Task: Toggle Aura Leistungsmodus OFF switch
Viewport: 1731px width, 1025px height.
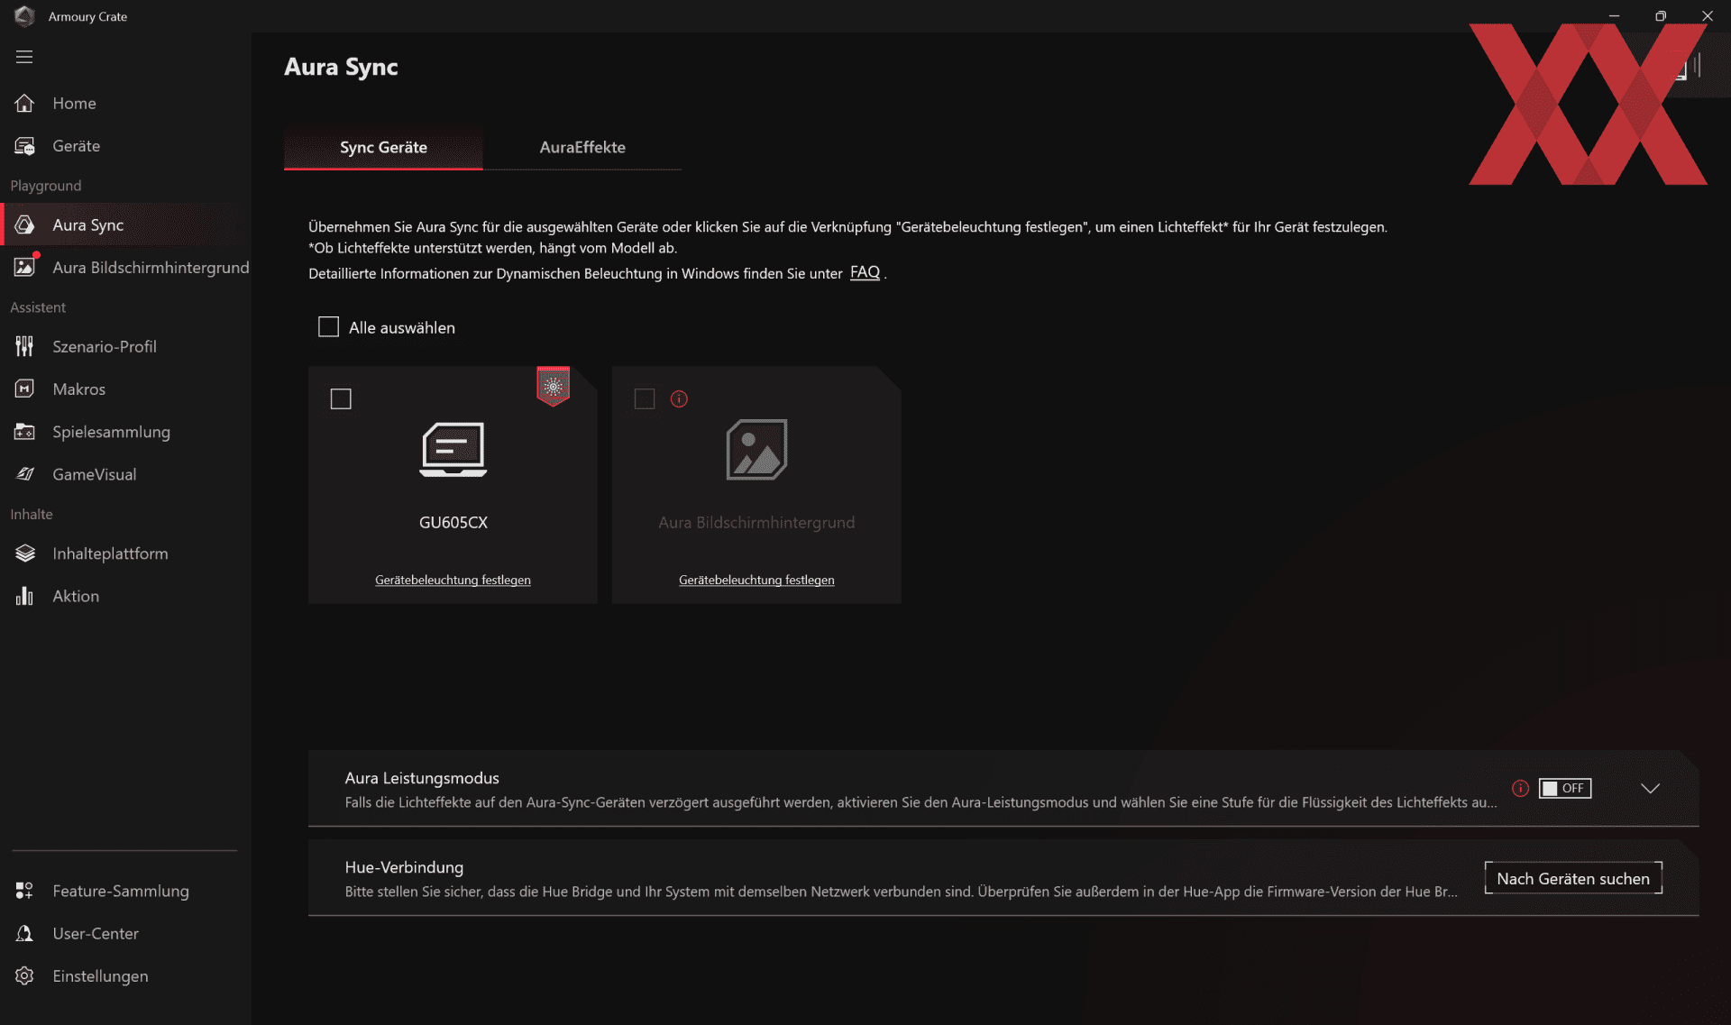Action: click(1564, 788)
